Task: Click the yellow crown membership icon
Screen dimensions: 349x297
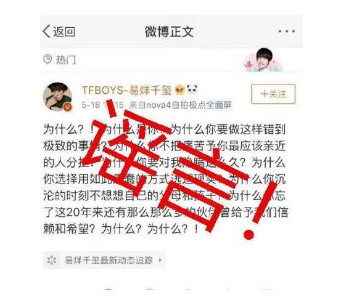Action: coord(180,91)
